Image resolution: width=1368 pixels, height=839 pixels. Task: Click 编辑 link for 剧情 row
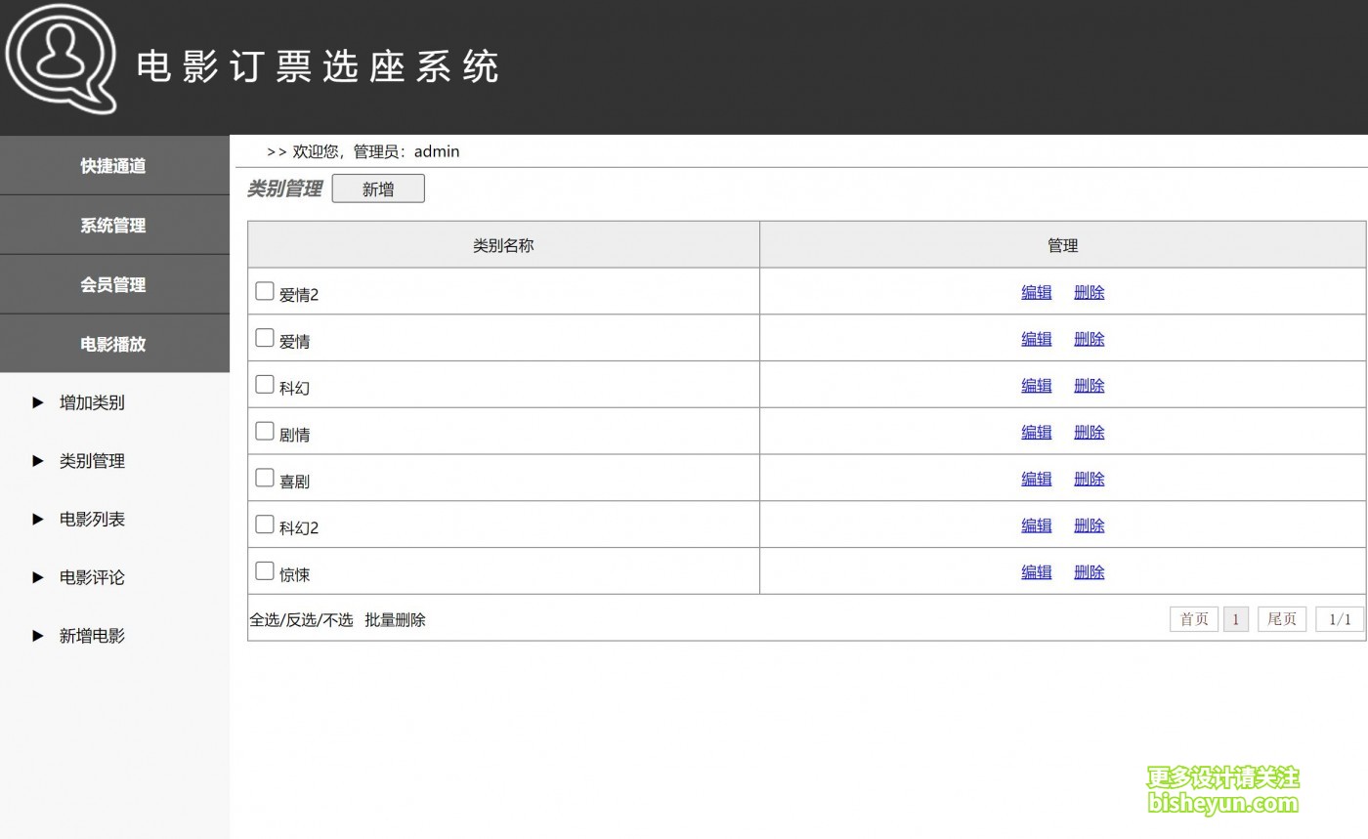pyautogui.click(x=1036, y=432)
